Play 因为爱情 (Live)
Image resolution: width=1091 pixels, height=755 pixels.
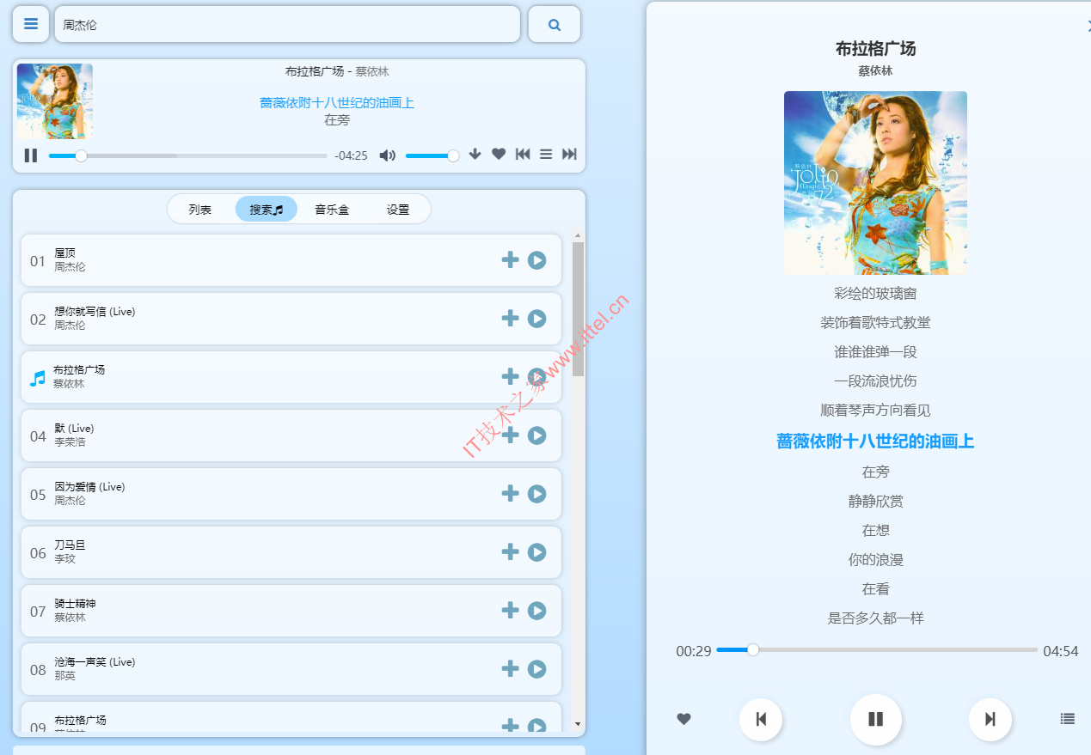[537, 493]
